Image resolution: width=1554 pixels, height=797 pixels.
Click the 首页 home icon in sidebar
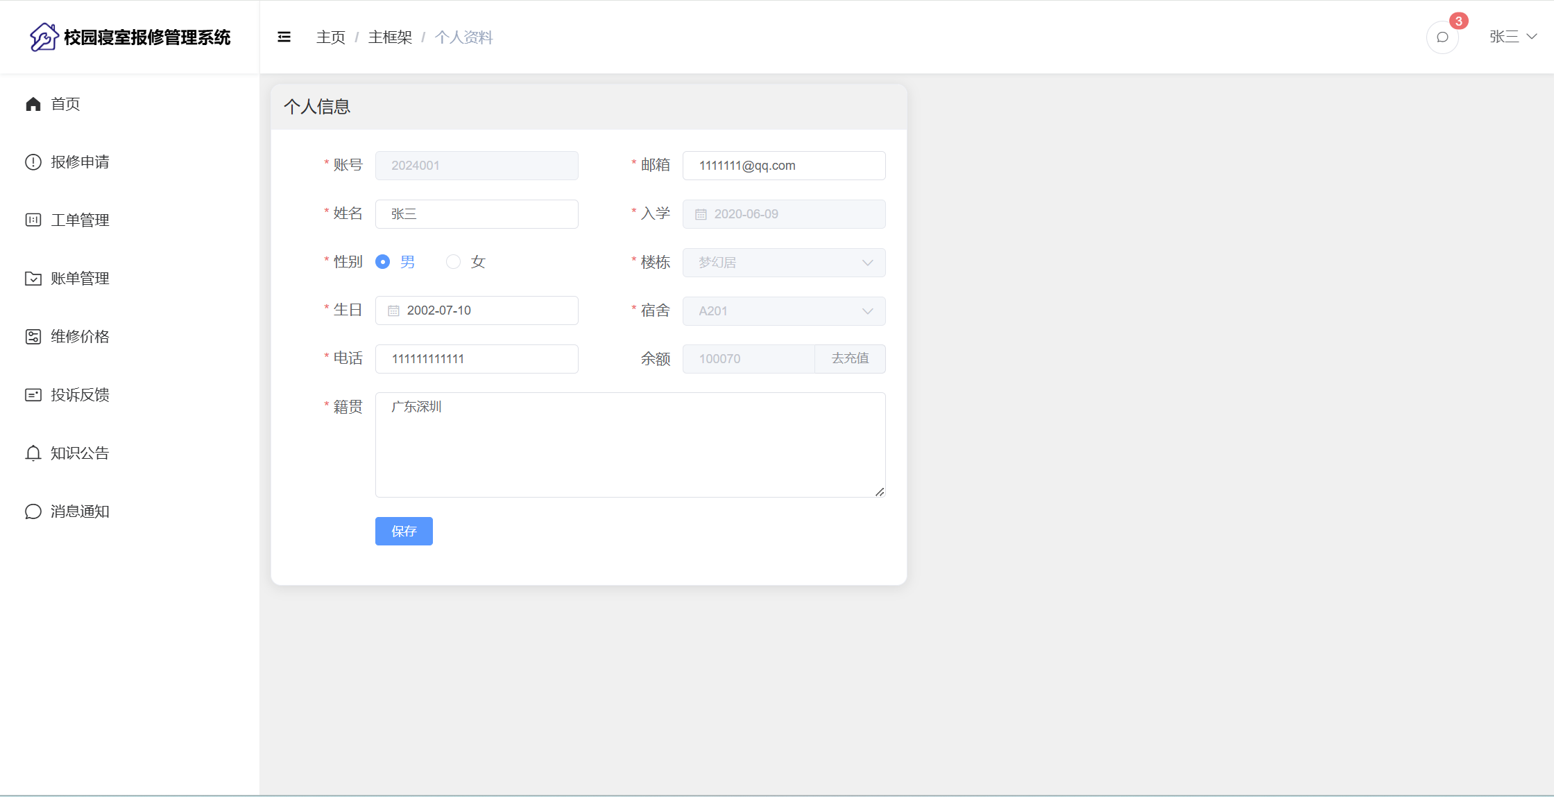(x=33, y=104)
